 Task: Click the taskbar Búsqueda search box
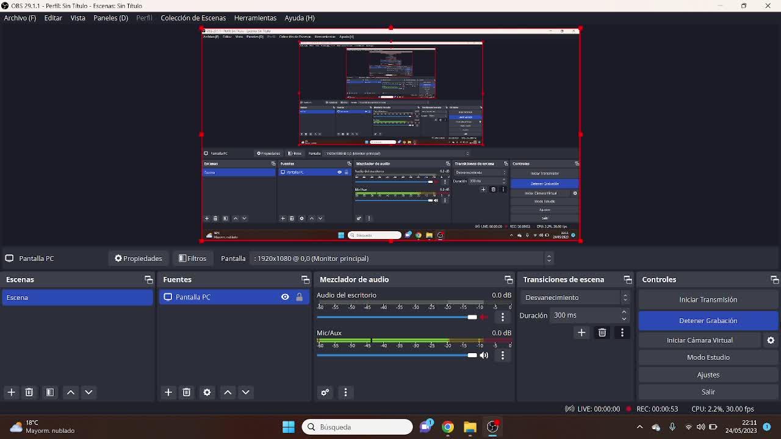(x=358, y=427)
